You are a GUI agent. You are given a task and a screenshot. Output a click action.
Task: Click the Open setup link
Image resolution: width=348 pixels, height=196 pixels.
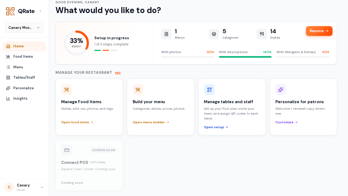216,127
